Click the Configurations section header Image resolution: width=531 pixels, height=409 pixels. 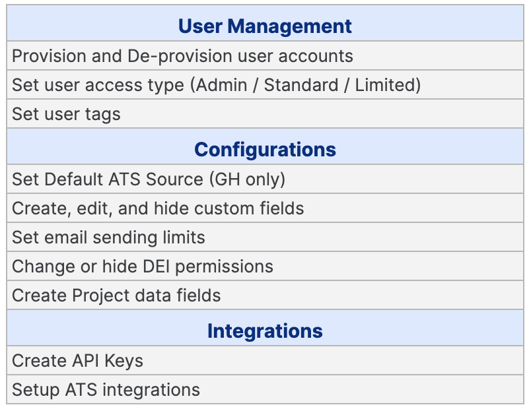(x=265, y=146)
